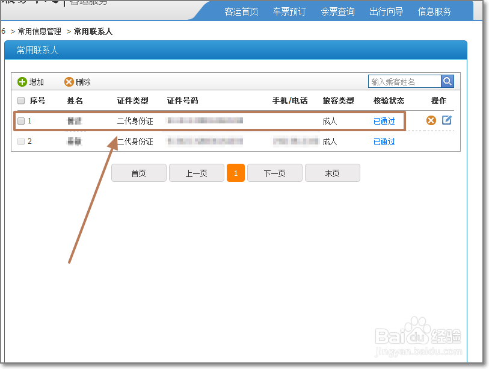Click the 增加 plus icon to add contact
The height and width of the screenshot is (369, 489).
click(22, 81)
